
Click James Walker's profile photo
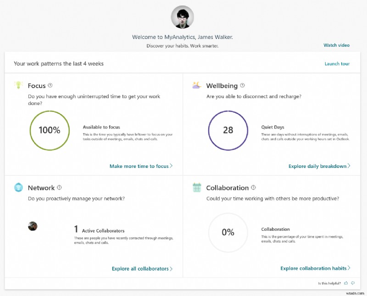[182, 17]
